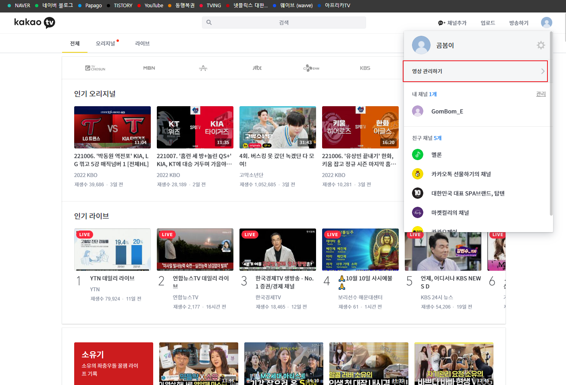Open 동행복권 bookmark
The image size is (566, 385).
(181, 6)
